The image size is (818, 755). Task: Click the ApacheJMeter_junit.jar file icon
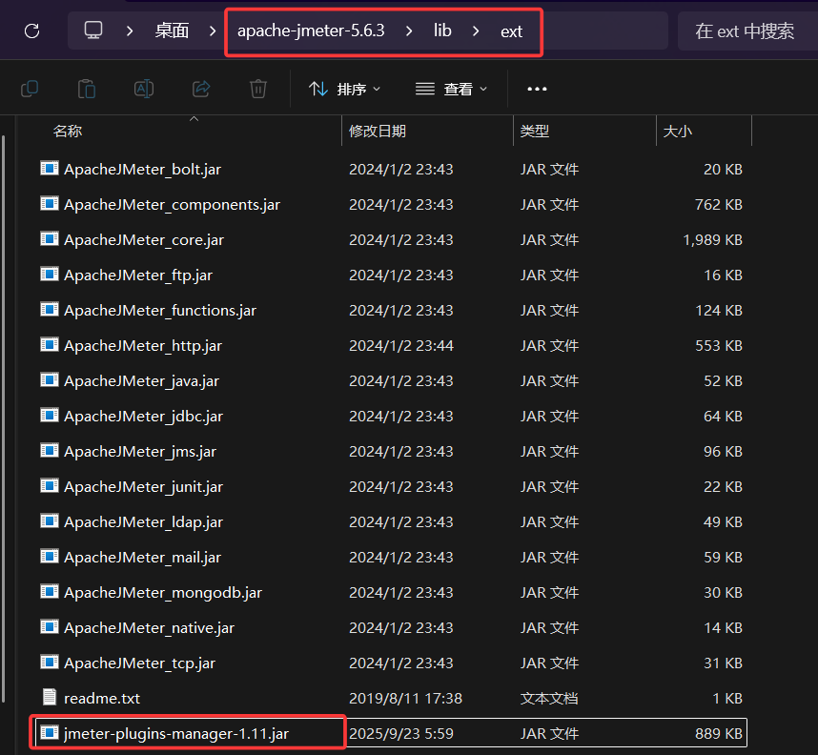[x=49, y=486]
